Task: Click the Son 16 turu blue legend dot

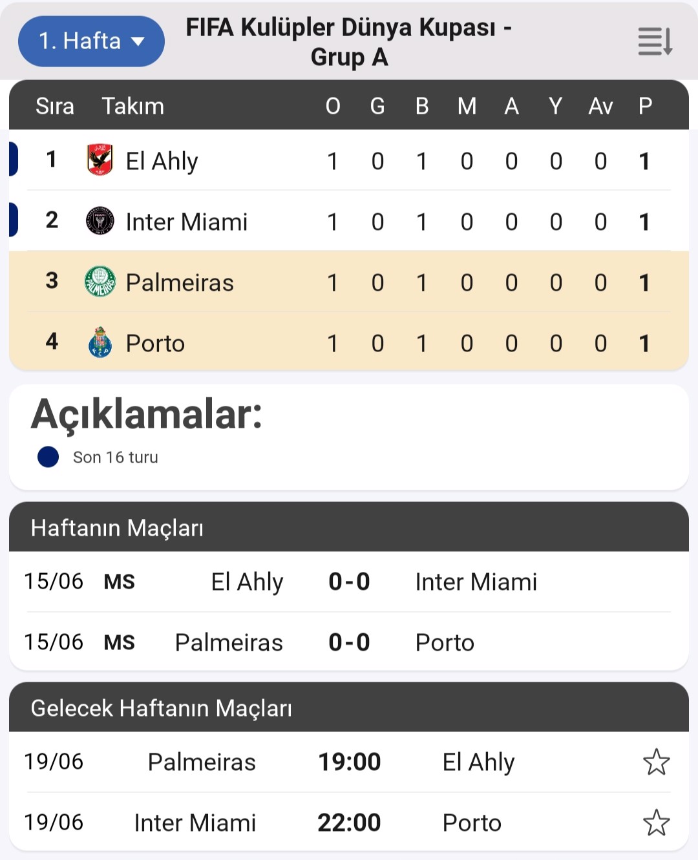Action: 48,457
